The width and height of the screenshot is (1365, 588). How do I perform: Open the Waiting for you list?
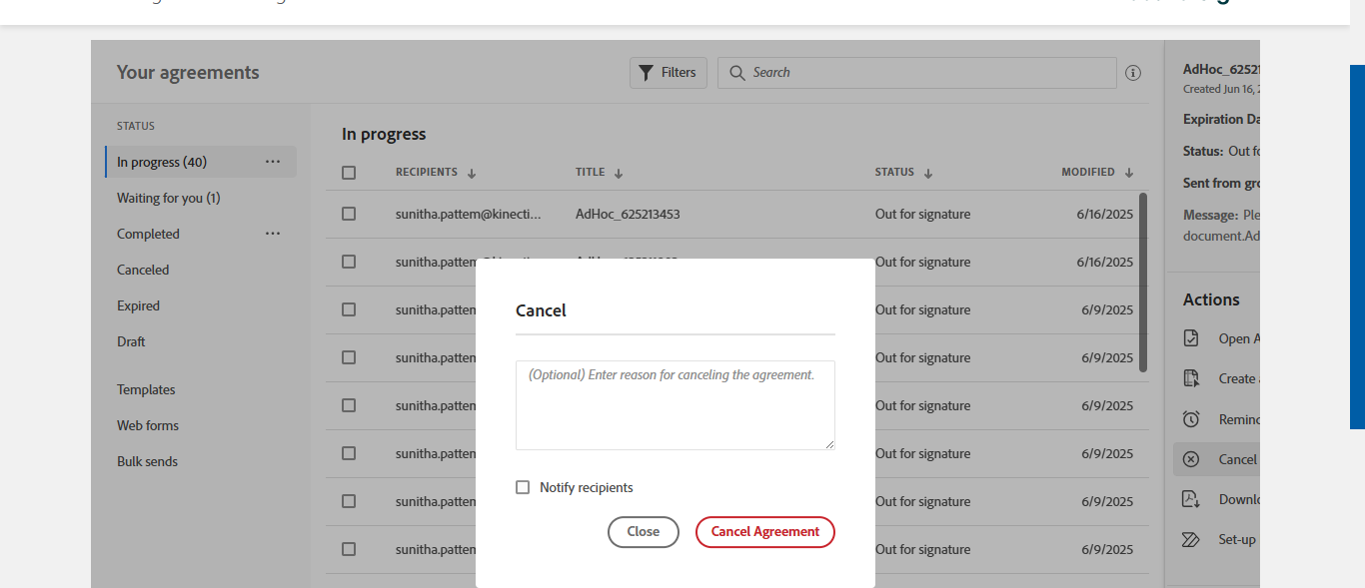[168, 198]
